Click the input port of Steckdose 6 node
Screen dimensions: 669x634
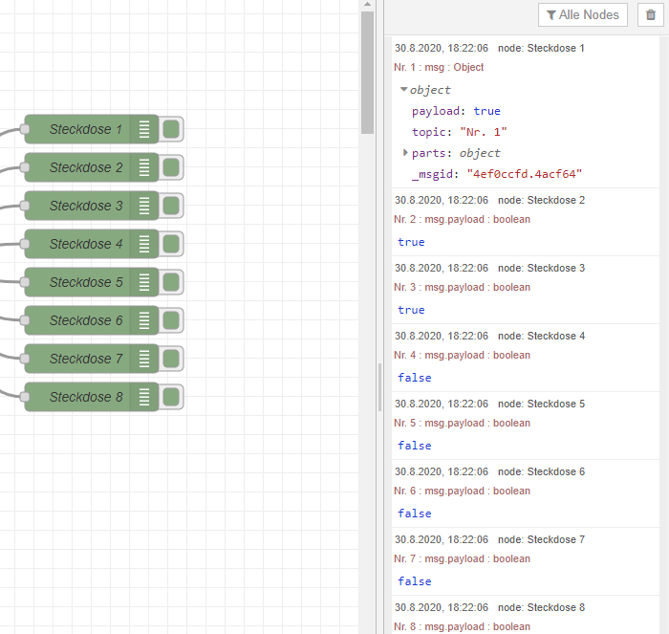point(25,320)
